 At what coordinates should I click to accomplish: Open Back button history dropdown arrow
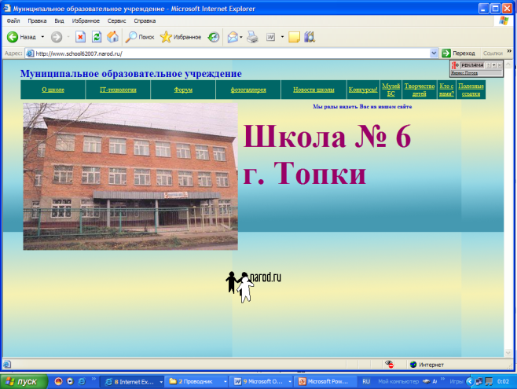(x=42, y=37)
